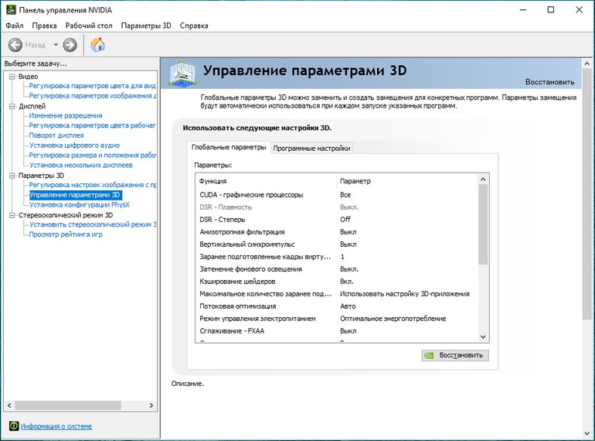Viewport: 595px width, 441px height.
Task: Select the CUDA - графические процессоры row
Action: pos(336,195)
